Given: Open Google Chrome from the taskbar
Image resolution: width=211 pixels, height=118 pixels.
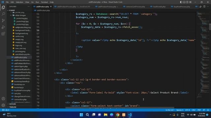Looking at the screenshot, I should (x=118, y=115).
